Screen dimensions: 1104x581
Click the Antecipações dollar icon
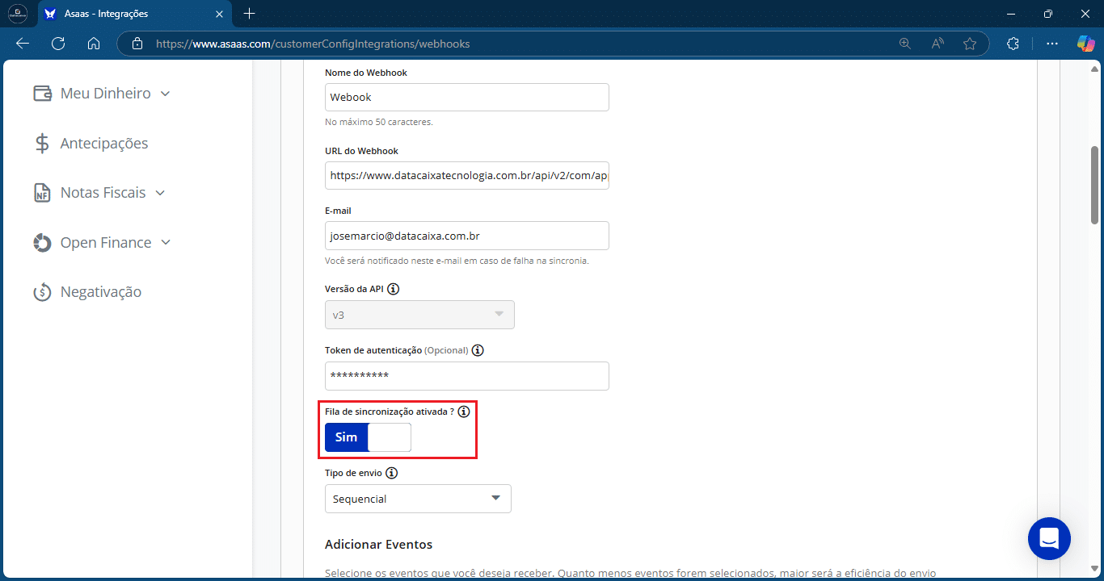click(43, 144)
